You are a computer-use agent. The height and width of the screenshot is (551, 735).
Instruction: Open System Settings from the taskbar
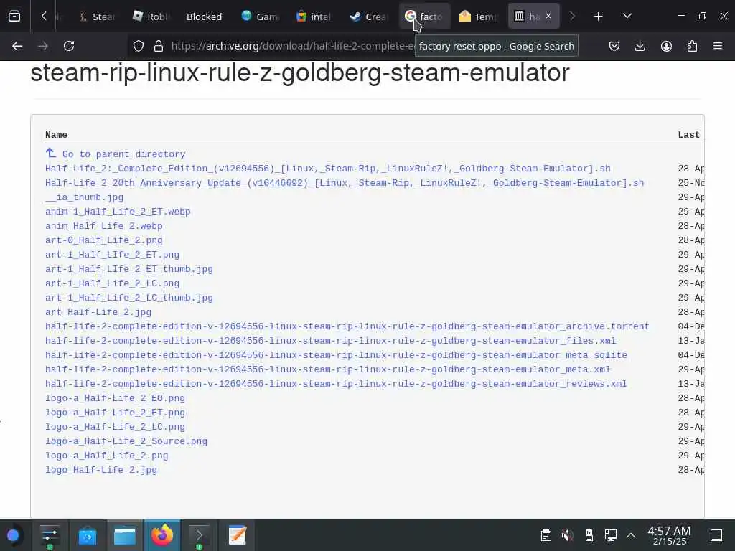tap(50, 535)
